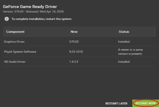Image resolution: width=159 pixels, height=107 pixels.
Task: Select the HD Audio Driver row
Action: pos(79,62)
